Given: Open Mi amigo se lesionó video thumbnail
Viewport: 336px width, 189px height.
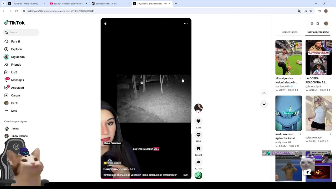Looking at the screenshot, I should [x=288, y=57].
